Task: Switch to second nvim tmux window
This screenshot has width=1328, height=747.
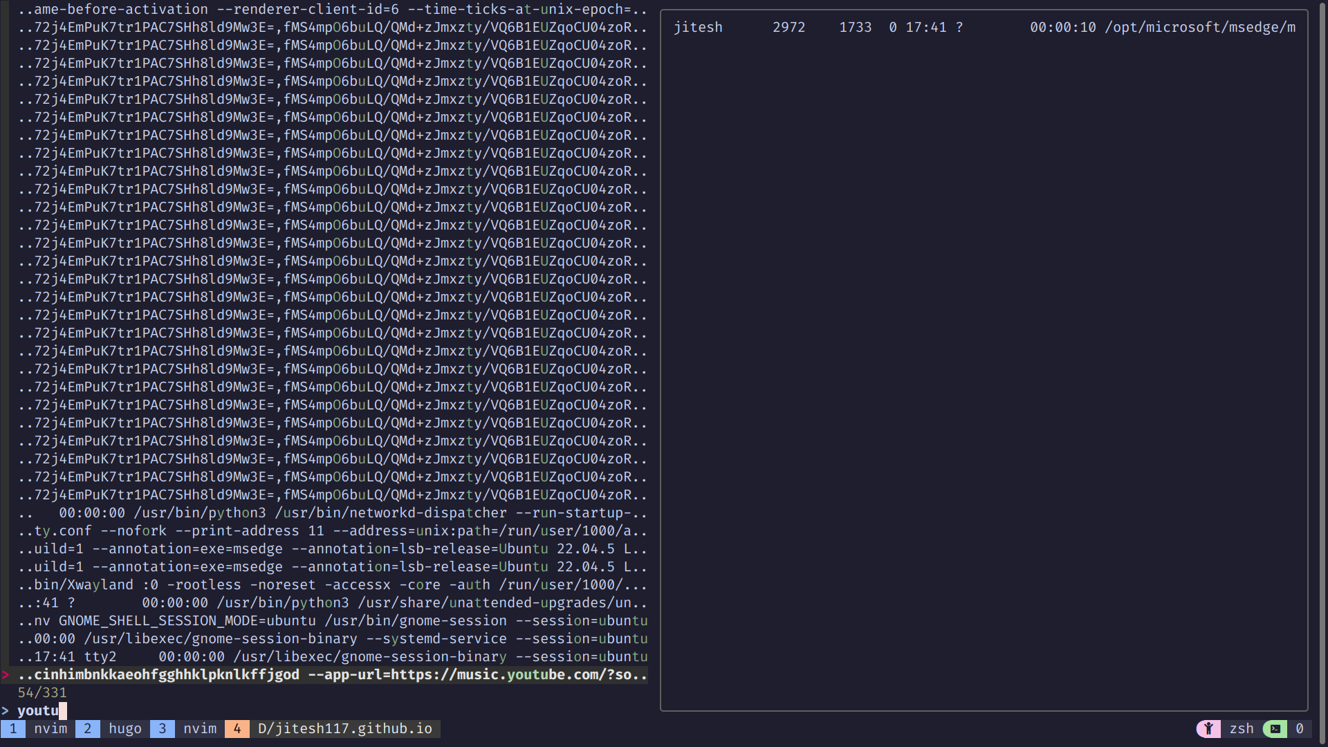Action: click(x=200, y=728)
